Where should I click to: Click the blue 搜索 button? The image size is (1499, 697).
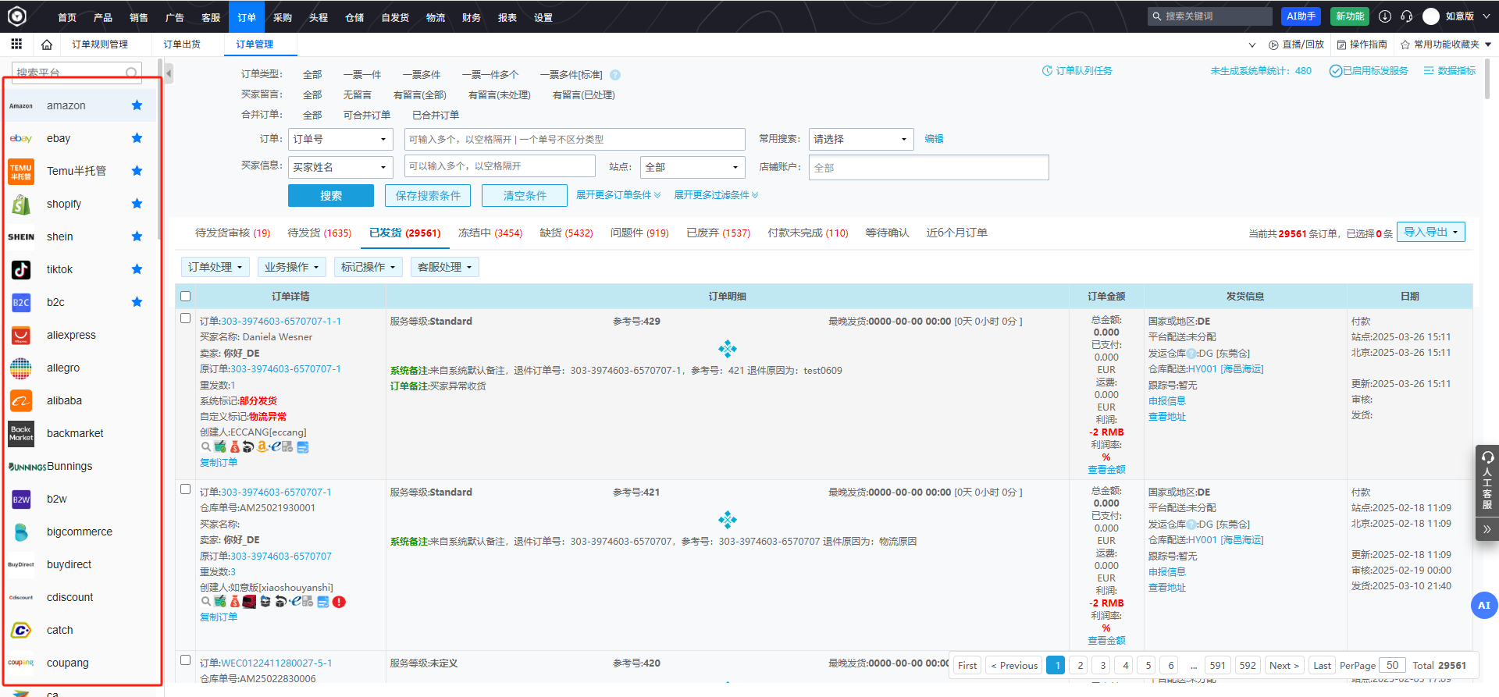pos(330,195)
